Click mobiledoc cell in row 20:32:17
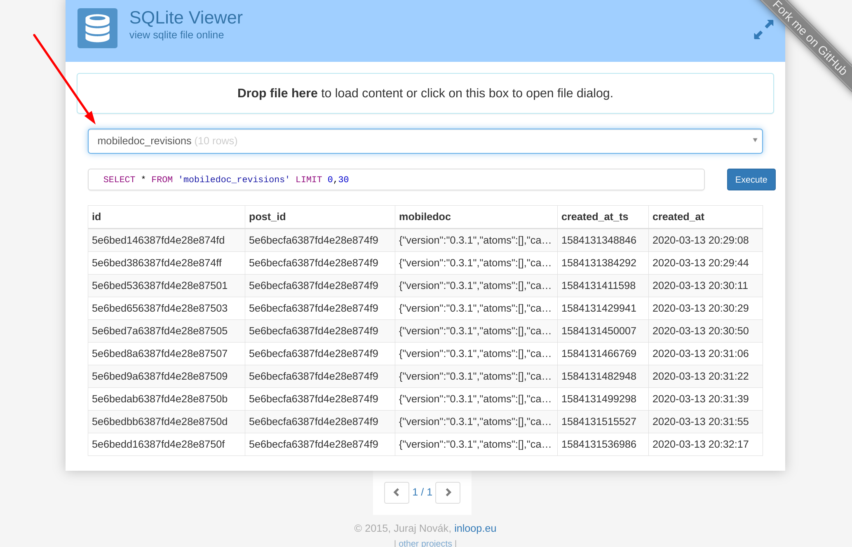This screenshot has width=852, height=547. [476, 444]
